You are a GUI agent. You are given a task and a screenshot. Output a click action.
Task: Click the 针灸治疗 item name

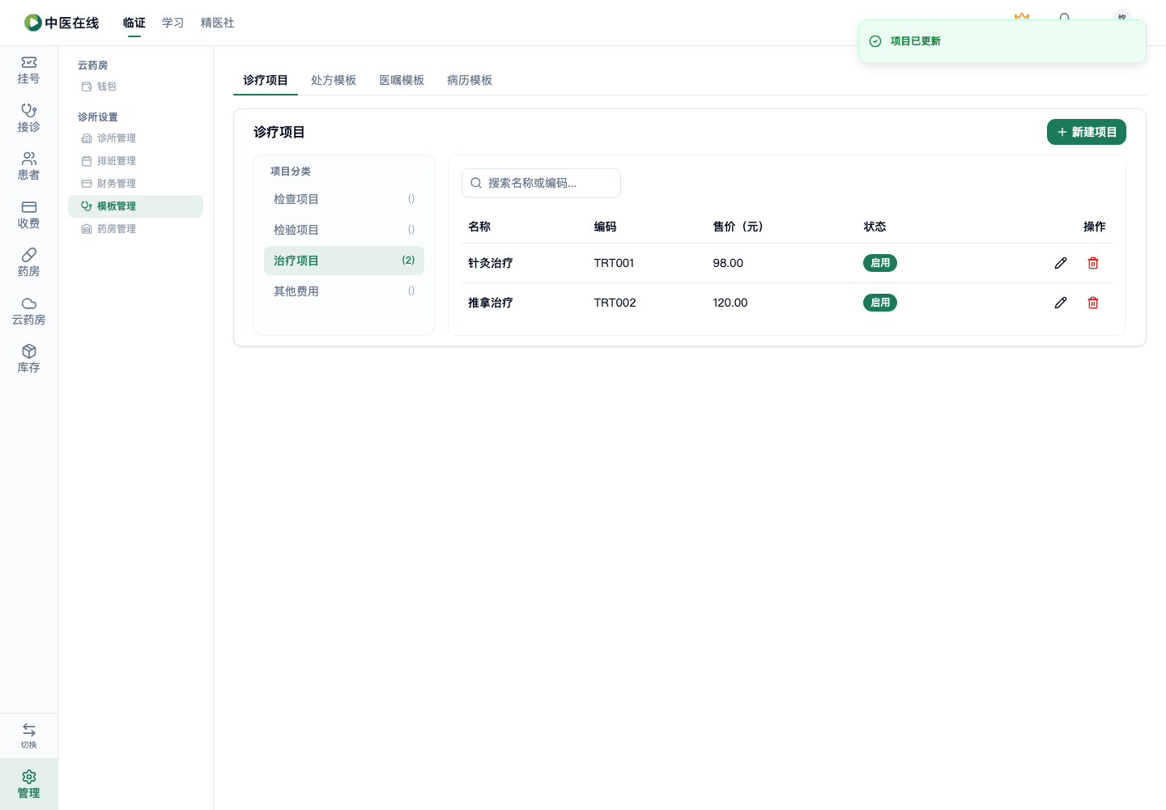pyautogui.click(x=491, y=263)
